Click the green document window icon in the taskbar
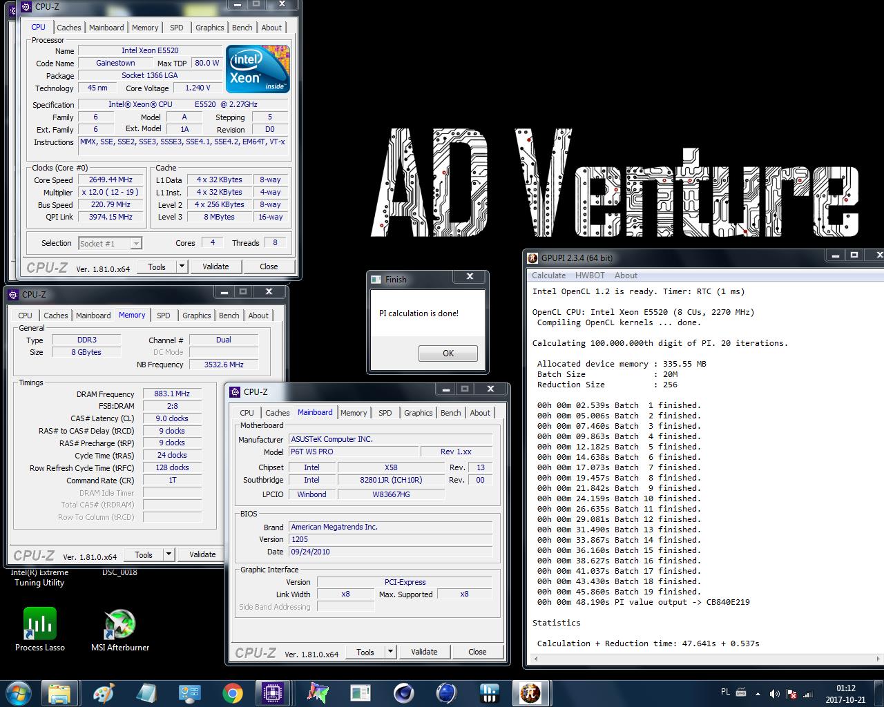Image resolution: width=884 pixels, height=707 pixels. [361, 693]
